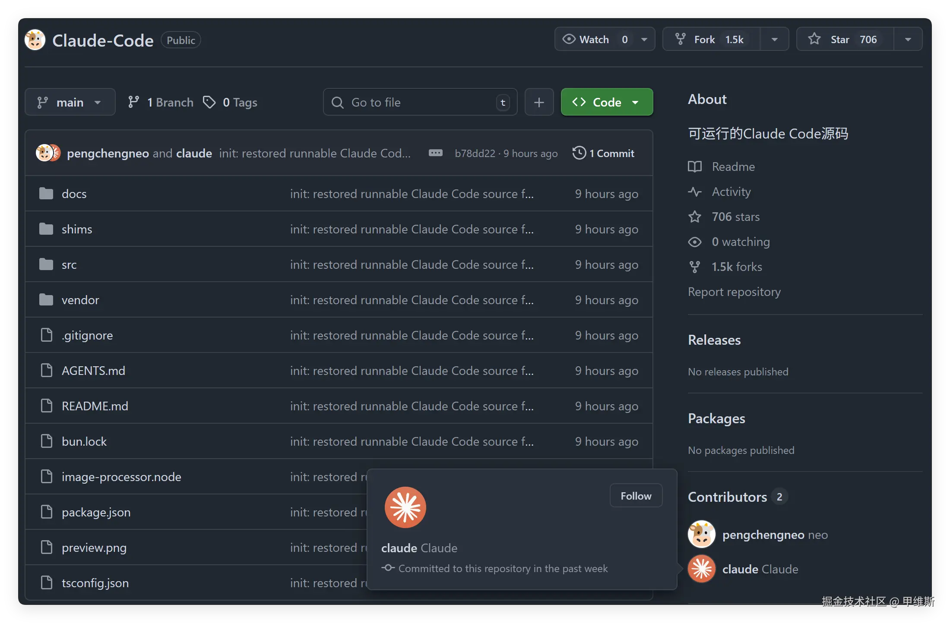Open the README.md file

point(95,406)
